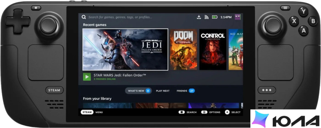
Task: Click the 1:14PM clock
Action: tap(226, 17)
